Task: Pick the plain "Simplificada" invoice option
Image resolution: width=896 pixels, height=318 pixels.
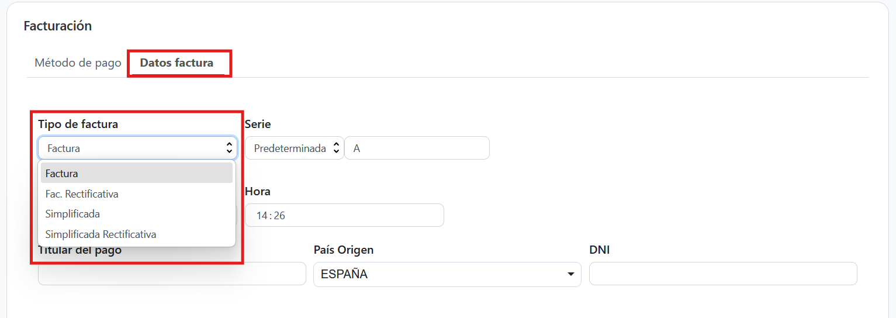Action: [x=72, y=214]
